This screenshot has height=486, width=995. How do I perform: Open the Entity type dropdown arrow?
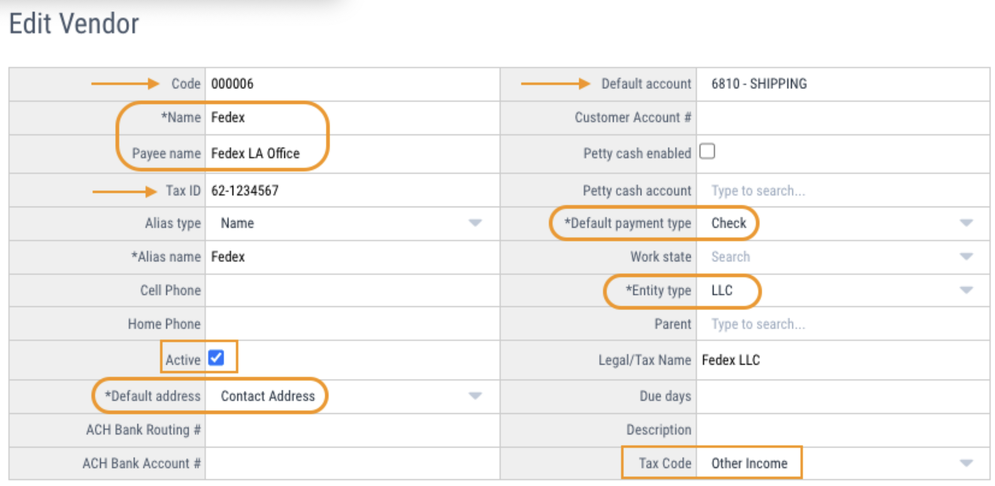tap(966, 290)
